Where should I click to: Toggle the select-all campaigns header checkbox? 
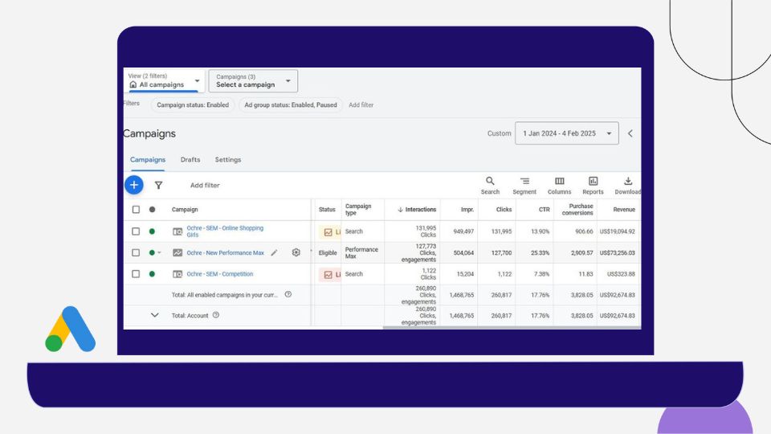(136, 210)
